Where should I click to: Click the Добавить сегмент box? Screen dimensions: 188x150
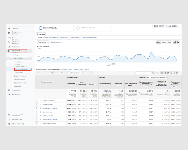(93, 28)
